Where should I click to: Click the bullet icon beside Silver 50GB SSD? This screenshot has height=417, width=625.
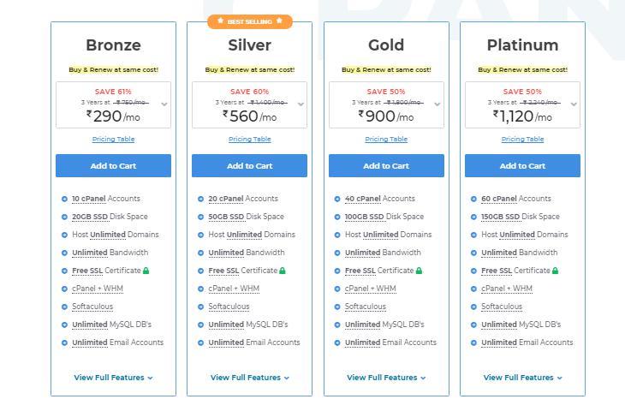(201, 217)
